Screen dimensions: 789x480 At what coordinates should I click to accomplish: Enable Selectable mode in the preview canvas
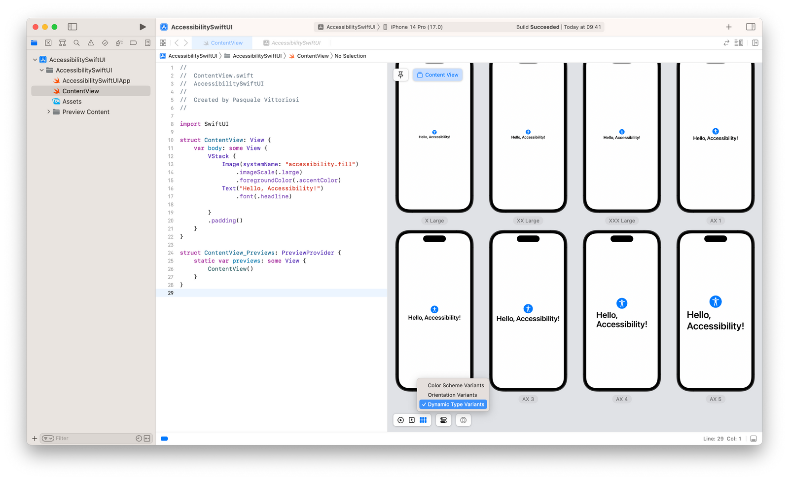[x=412, y=420]
